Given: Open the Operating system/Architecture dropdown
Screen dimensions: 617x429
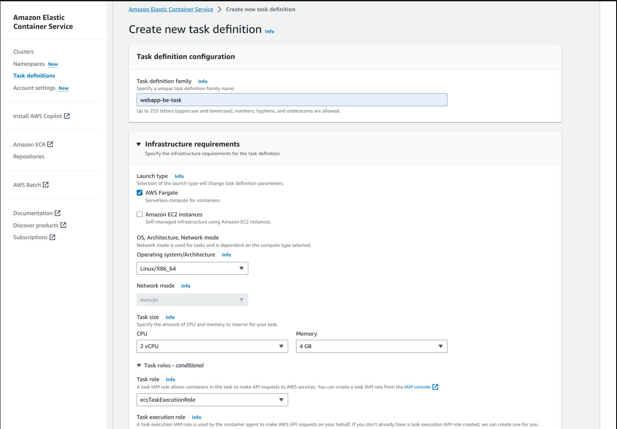Looking at the screenshot, I should point(192,268).
